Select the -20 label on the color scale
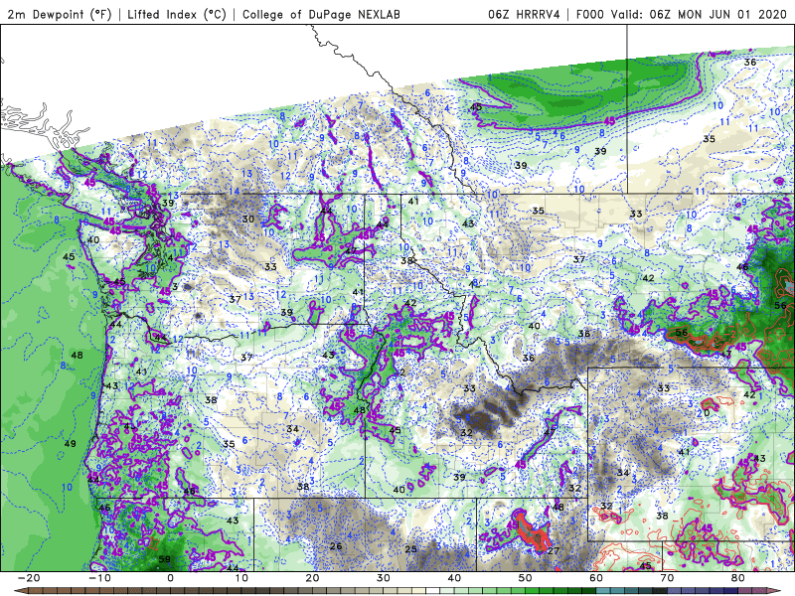This screenshot has height=596, width=795. pos(29,578)
